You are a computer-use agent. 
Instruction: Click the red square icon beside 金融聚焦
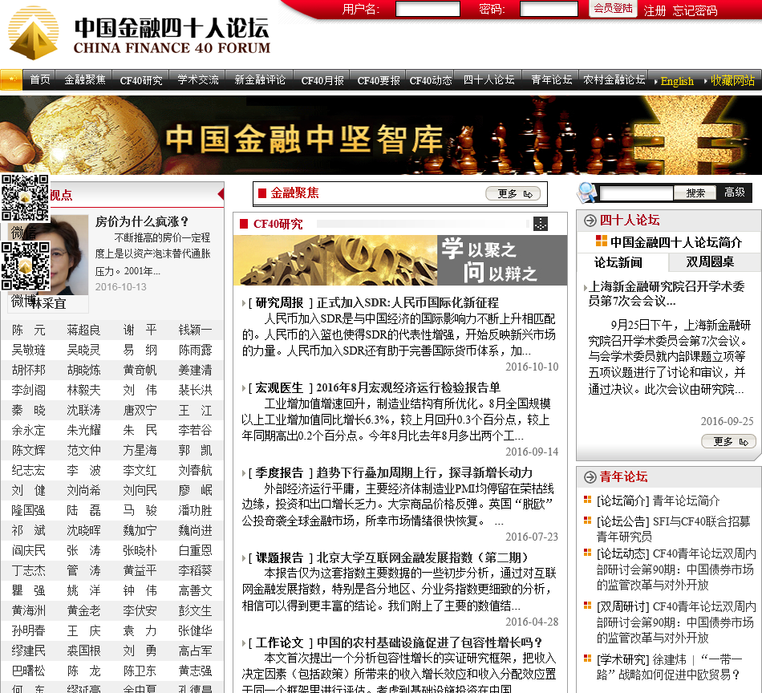click(262, 193)
